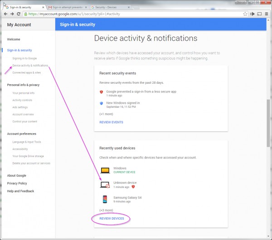Open Language & Input Tools

pyautogui.click(x=27, y=142)
